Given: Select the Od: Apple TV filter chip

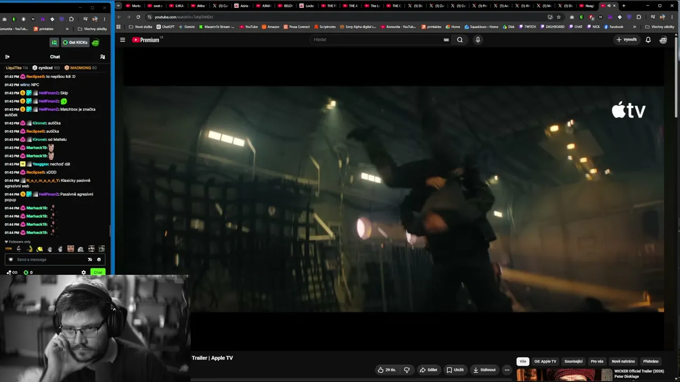Looking at the screenshot, I should coord(545,361).
